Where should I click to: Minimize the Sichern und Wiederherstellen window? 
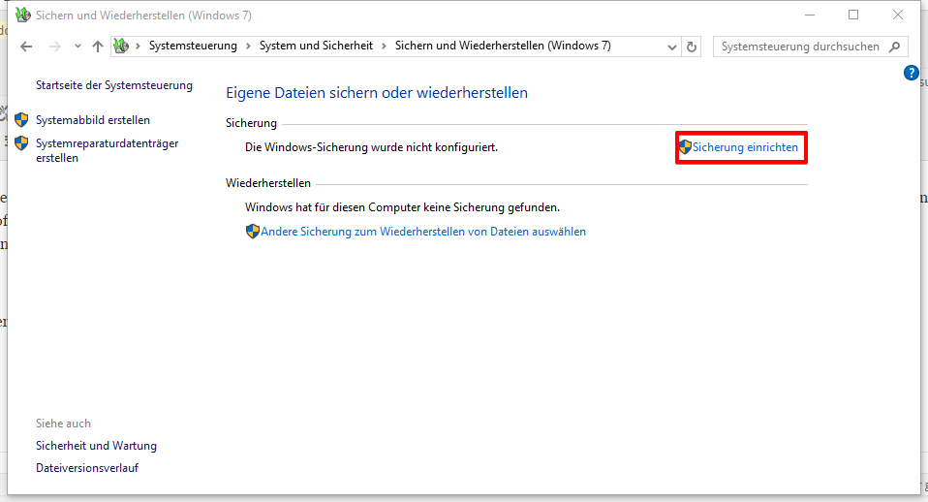[810, 15]
